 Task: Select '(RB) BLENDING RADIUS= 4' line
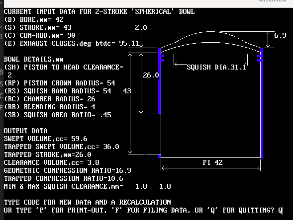tap(50, 107)
